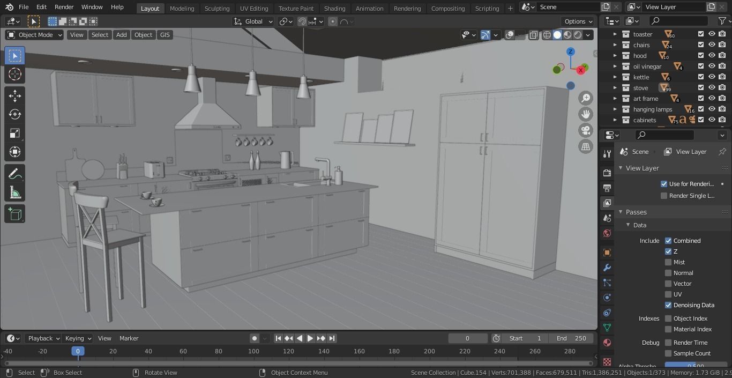
Task: Switch perspective/orthographic grid icon
Action: [x=586, y=146]
